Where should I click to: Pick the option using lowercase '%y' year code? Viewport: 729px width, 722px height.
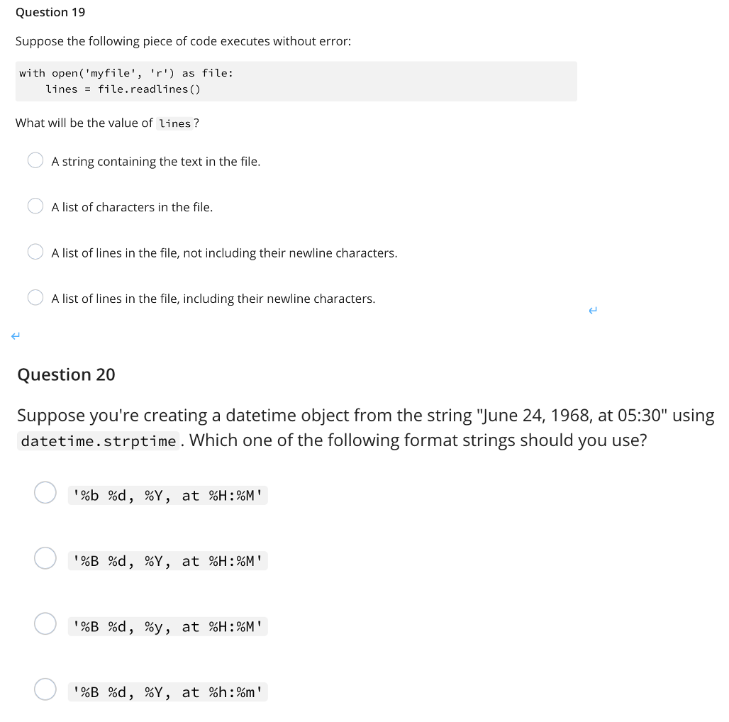[45, 623]
